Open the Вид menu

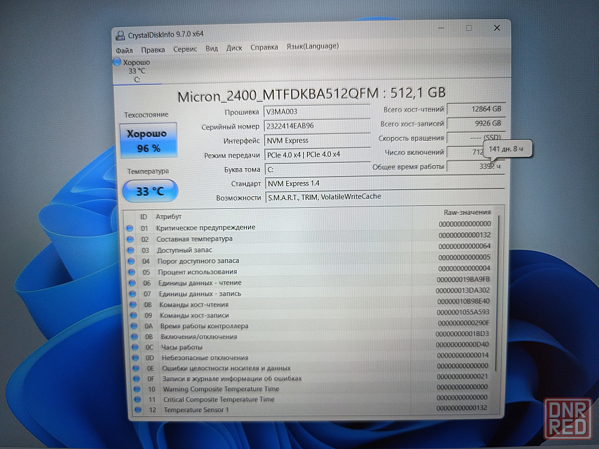coord(211,48)
